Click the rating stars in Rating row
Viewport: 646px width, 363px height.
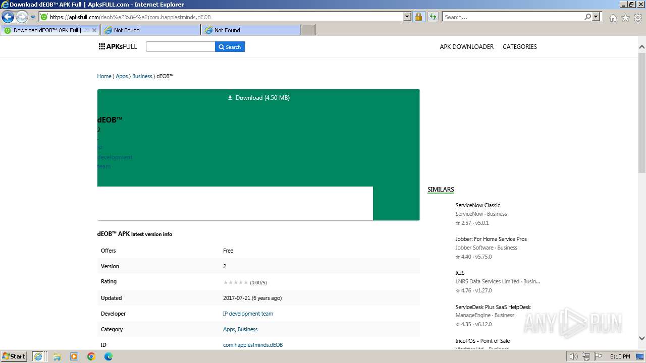(x=235, y=282)
